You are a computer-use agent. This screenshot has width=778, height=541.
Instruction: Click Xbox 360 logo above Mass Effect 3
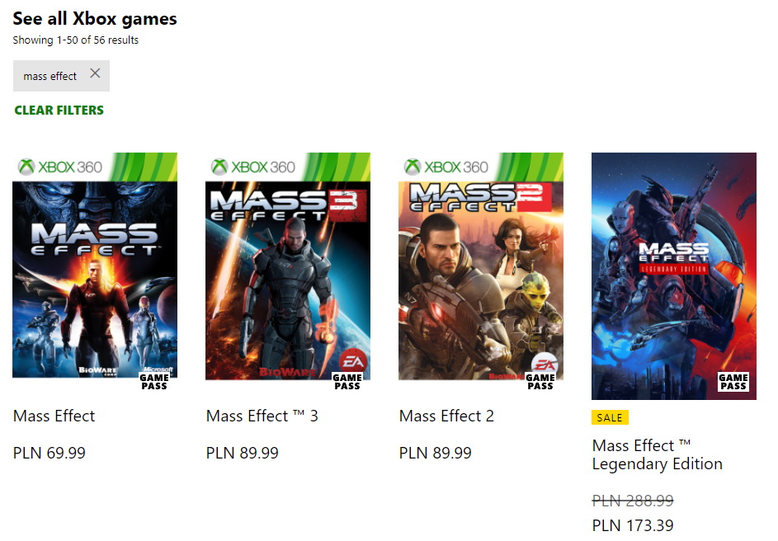click(x=253, y=167)
